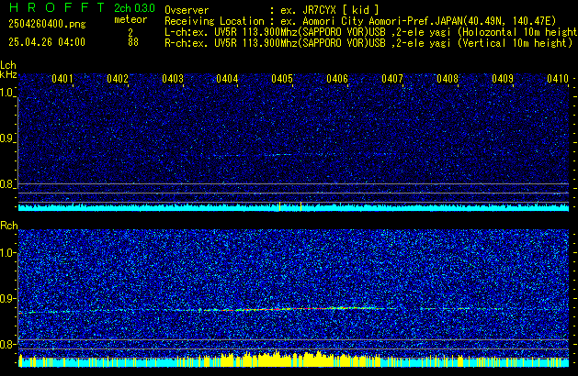Click the meteor label
Image resolution: width=578 pixels, height=376 pixels.
pyautogui.click(x=130, y=19)
